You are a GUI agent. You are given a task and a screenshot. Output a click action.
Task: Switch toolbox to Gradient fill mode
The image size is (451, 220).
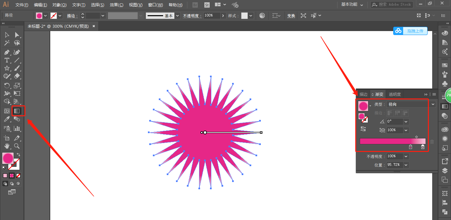(x=12, y=176)
